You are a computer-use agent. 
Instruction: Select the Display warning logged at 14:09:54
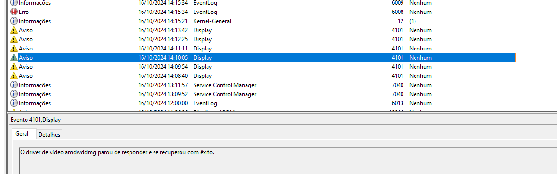[263, 67]
